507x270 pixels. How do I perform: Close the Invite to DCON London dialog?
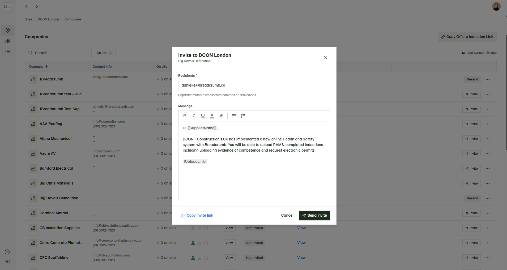[325, 57]
